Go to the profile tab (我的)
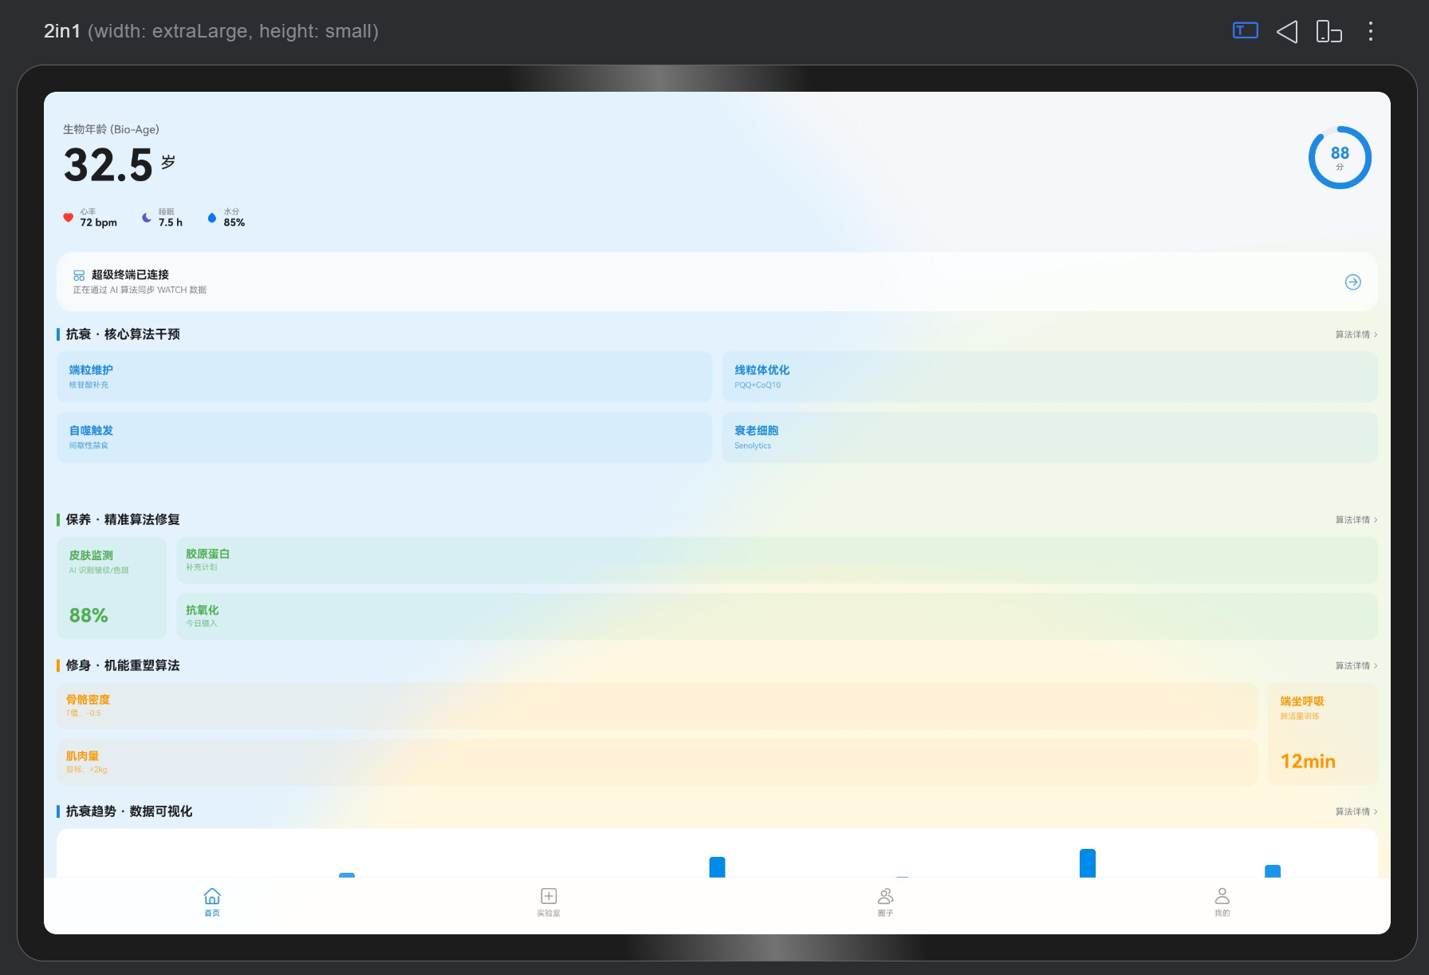This screenshot has width=1429, height=975. click(1222, 902)
